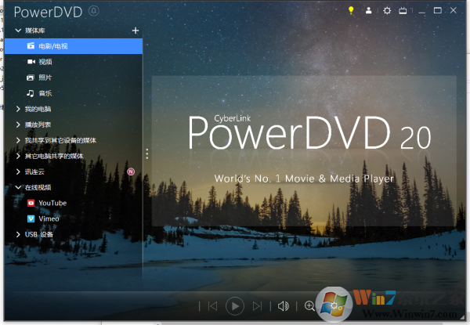Click USB 设备 label
The height and width of the screenshot is (325, 470).
[x=39, y=234]
